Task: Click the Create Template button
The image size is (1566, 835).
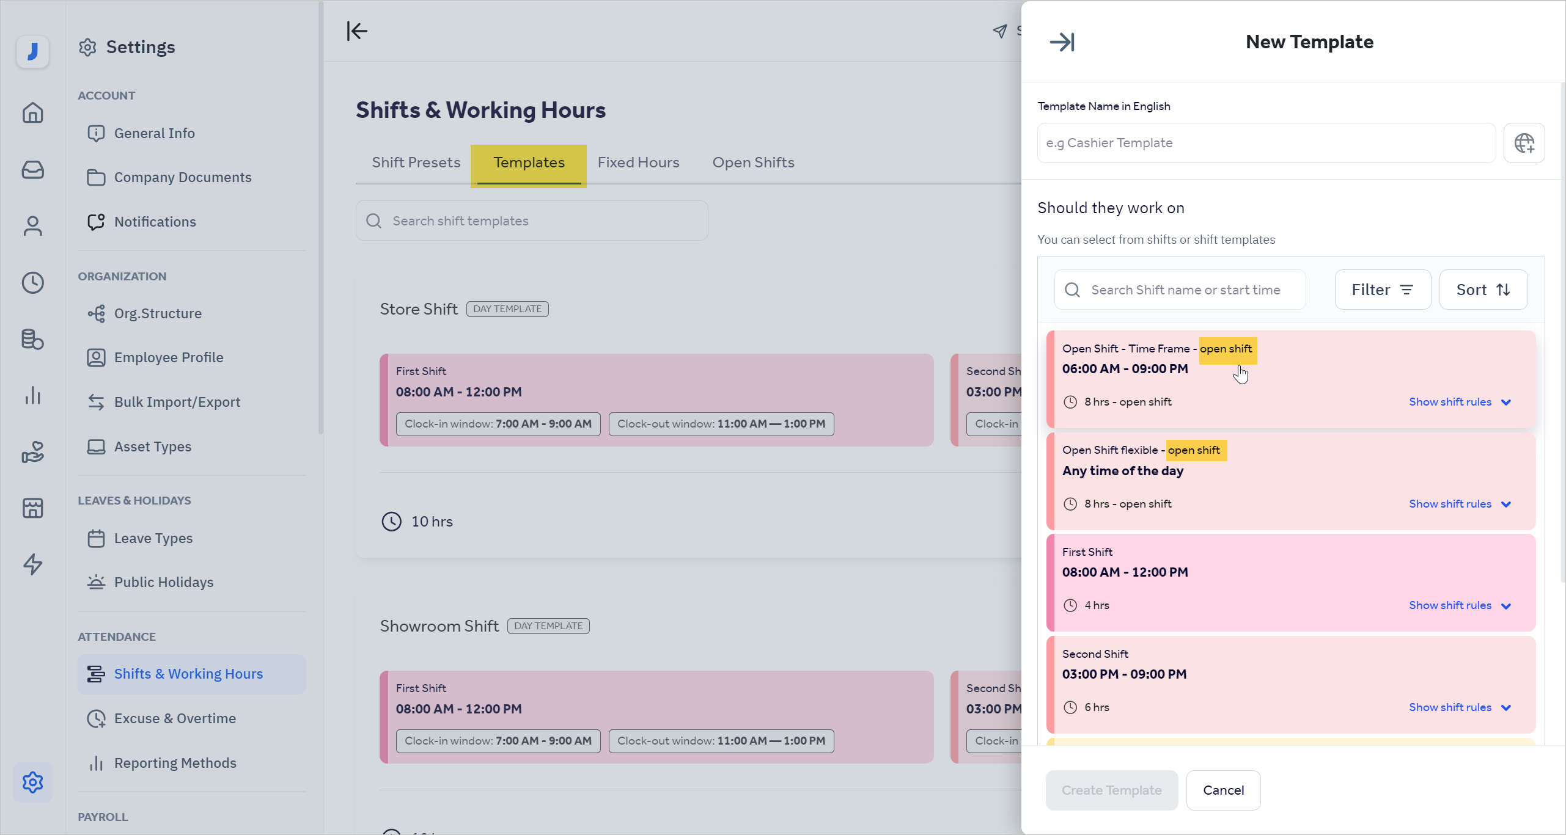Action: tap(1111, 790)
